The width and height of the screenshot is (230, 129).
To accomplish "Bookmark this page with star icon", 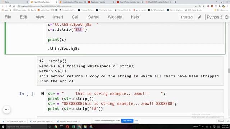I will click(x=203, y=6).
